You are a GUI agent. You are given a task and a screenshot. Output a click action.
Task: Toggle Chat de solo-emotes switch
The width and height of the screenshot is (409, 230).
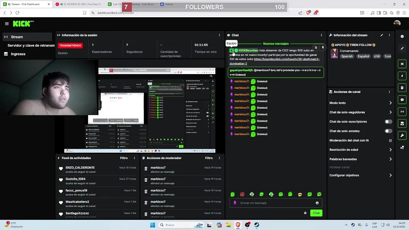(x=388, y=131)
